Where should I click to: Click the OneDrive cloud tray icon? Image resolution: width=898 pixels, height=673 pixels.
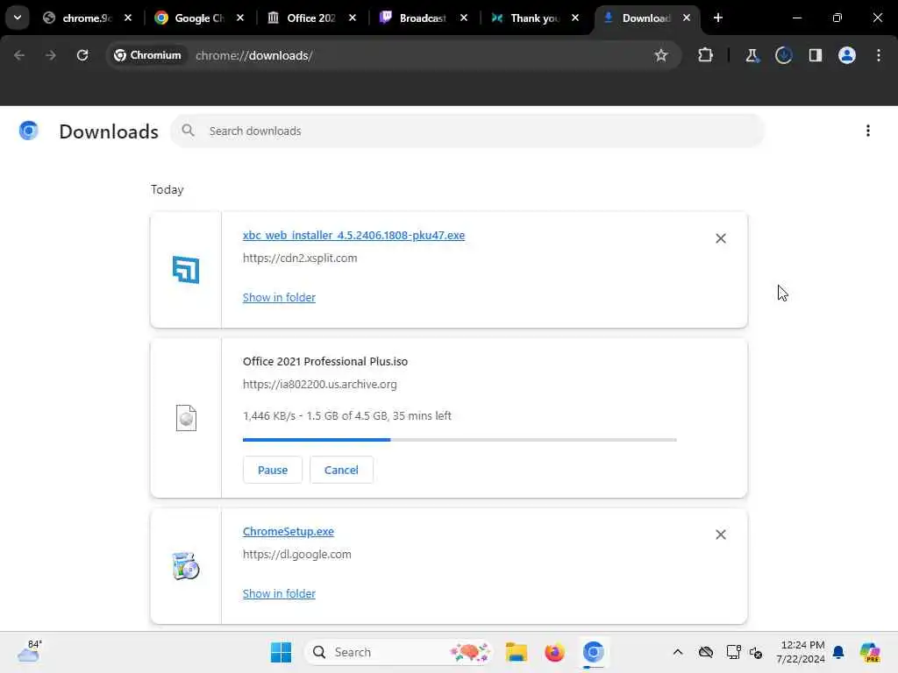(x=706, y=652)
